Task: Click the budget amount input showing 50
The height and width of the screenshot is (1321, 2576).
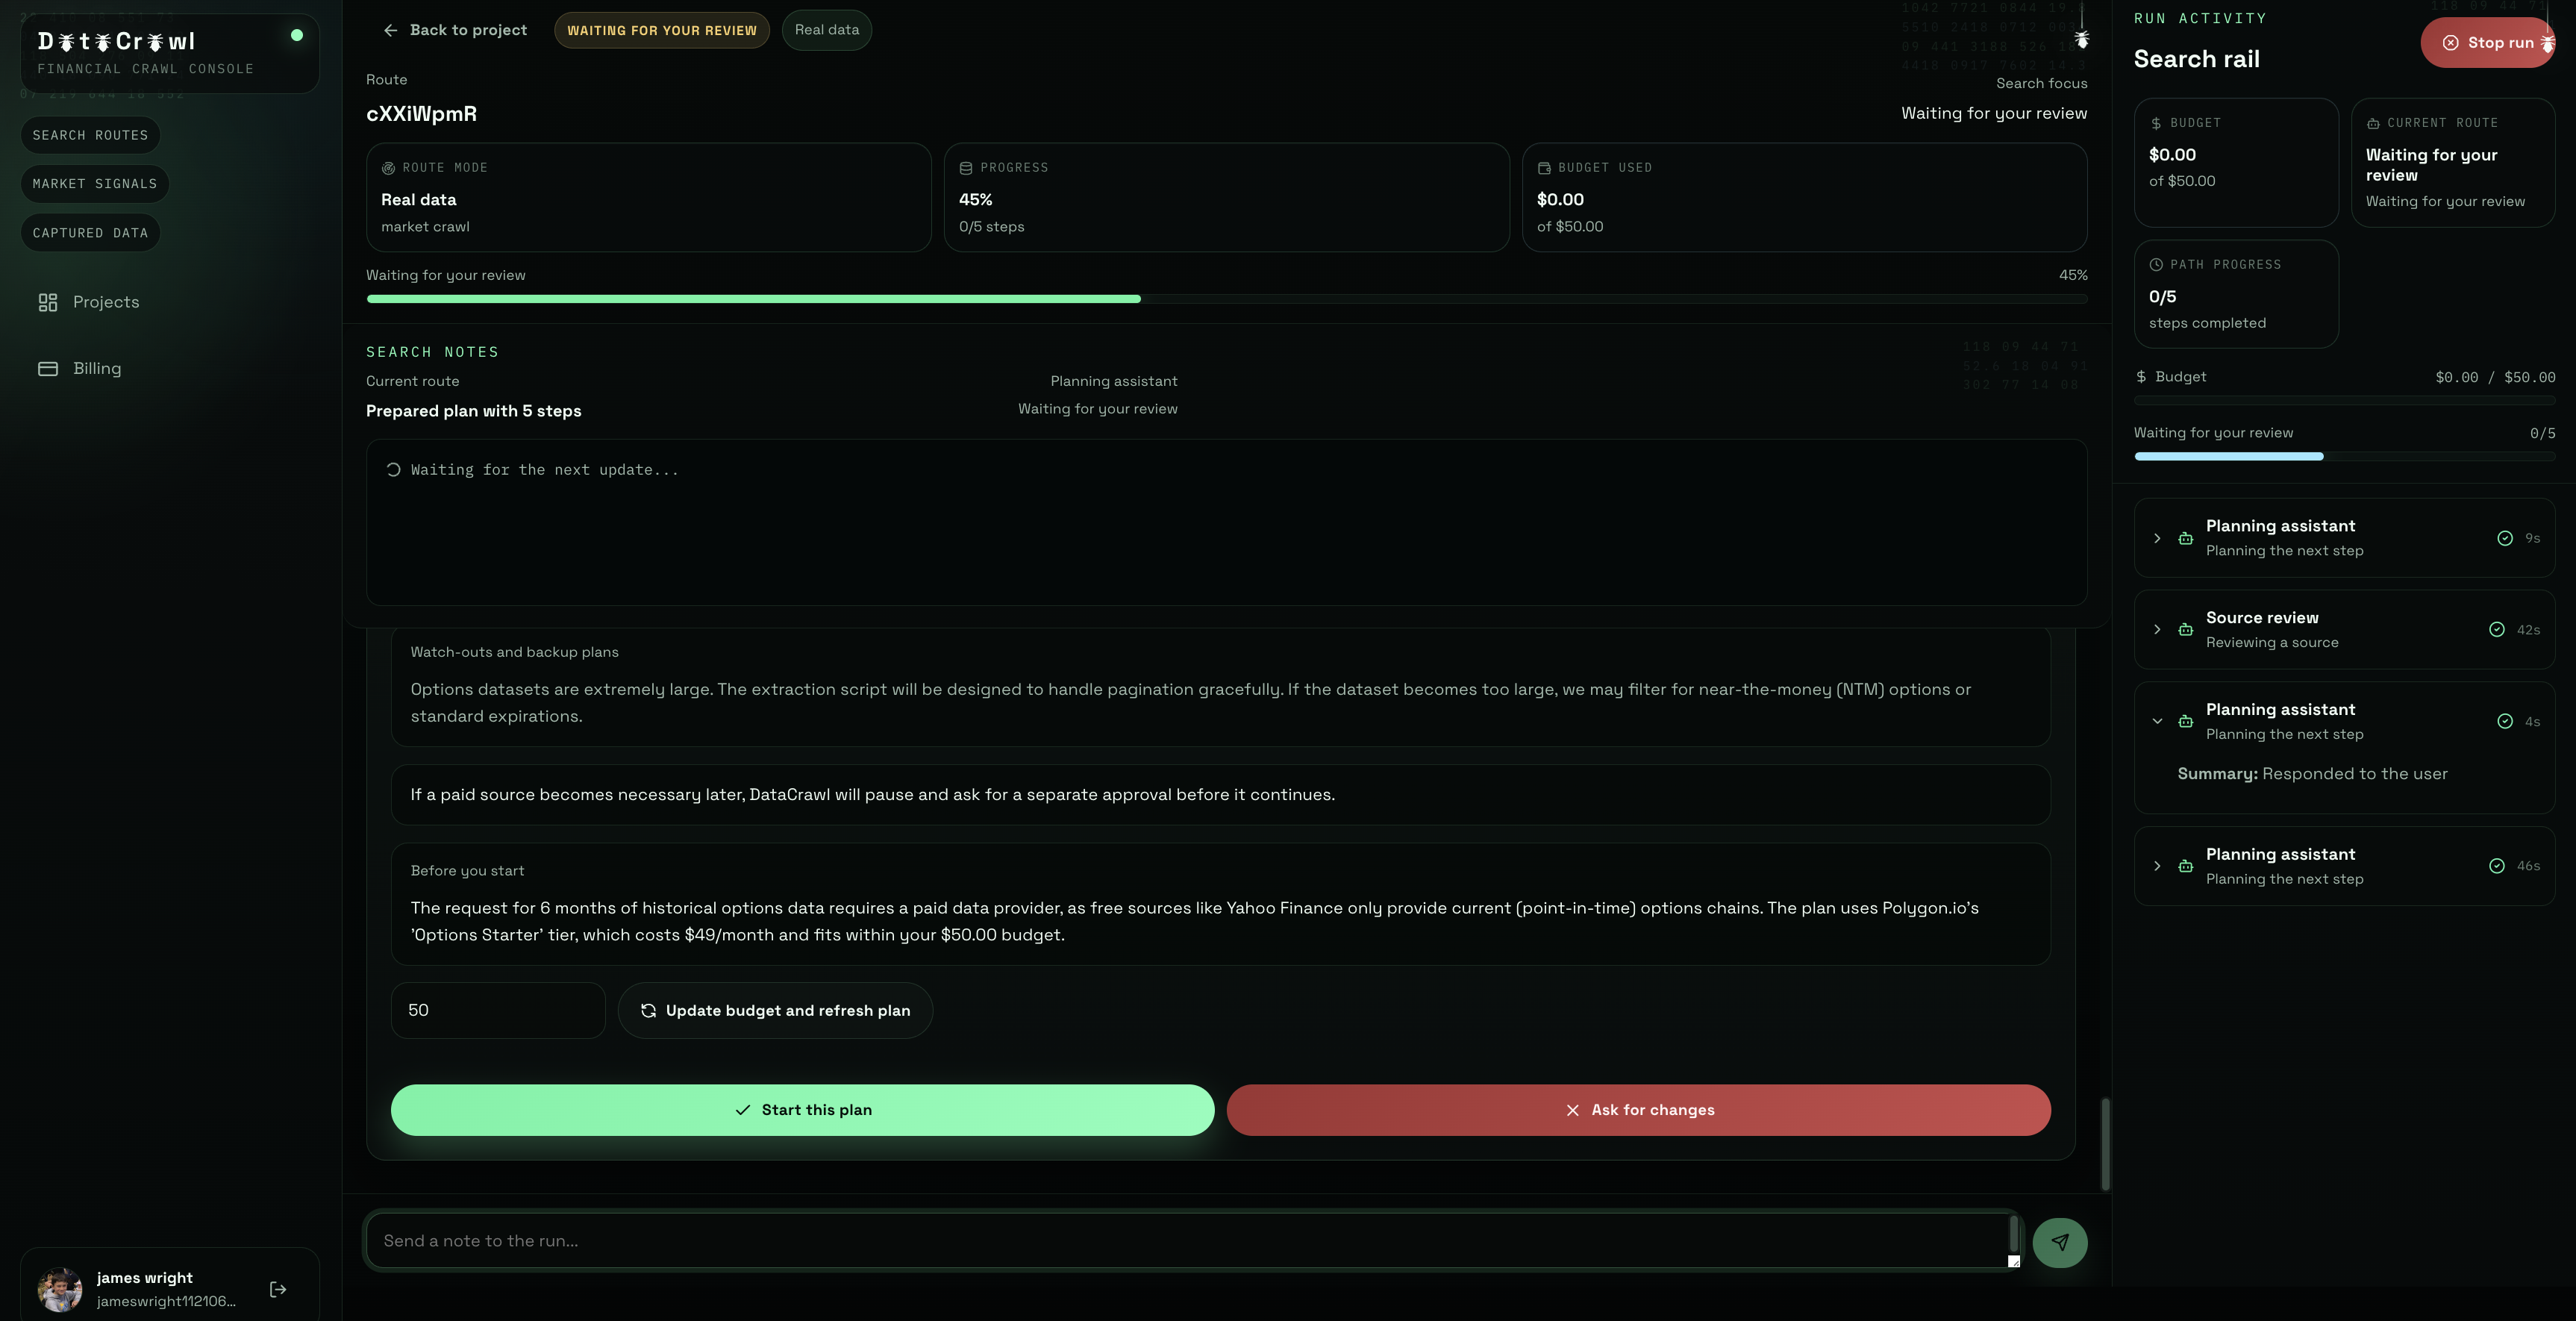Action: point(497,1010)
